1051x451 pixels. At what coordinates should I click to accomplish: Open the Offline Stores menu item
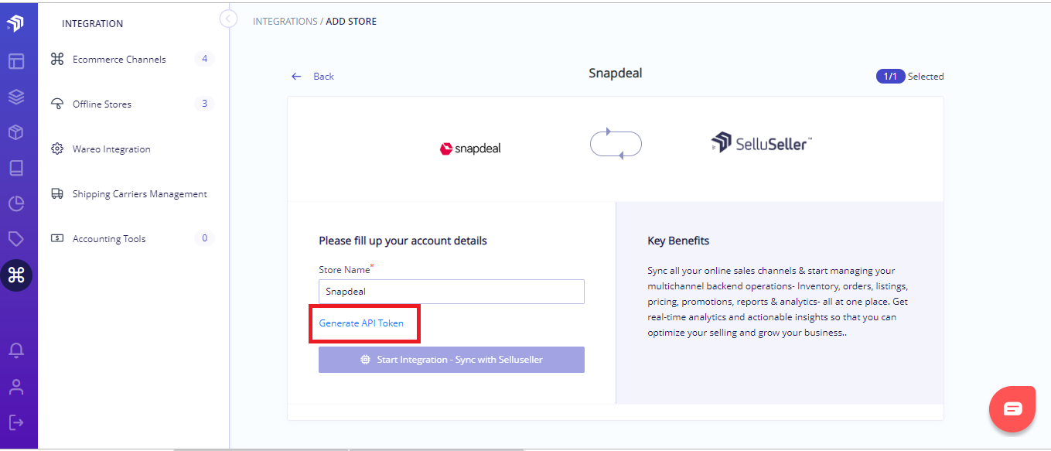pos(132,104)
